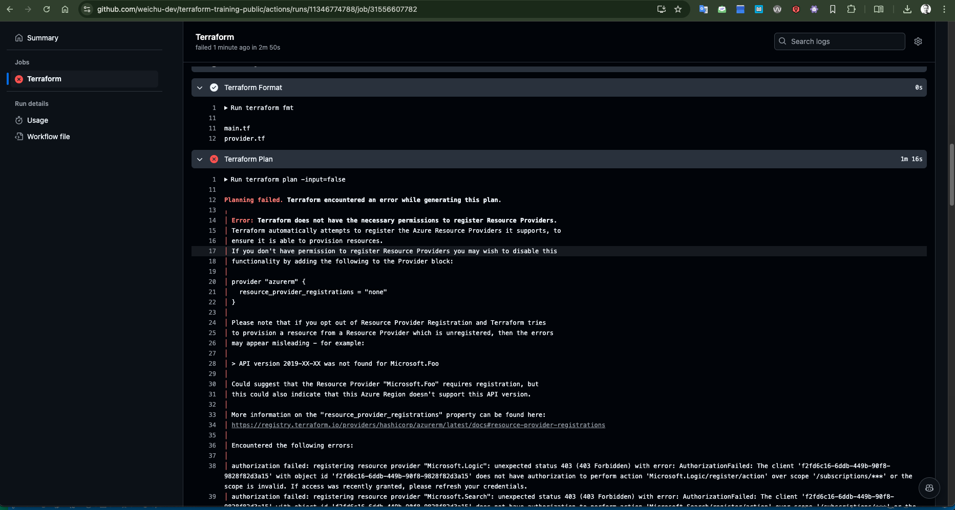Open the browser three-dot menu
This screenshot has width=955, height=510.
(x=944, y=9)
